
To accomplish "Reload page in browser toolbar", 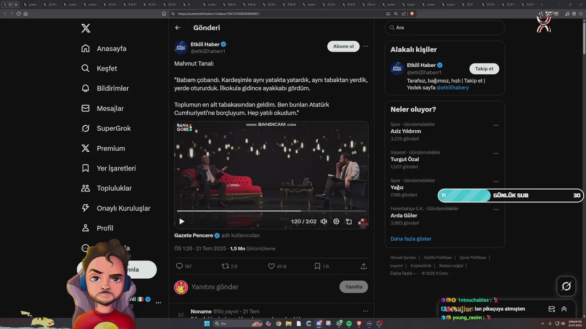I will click(19, 14).
